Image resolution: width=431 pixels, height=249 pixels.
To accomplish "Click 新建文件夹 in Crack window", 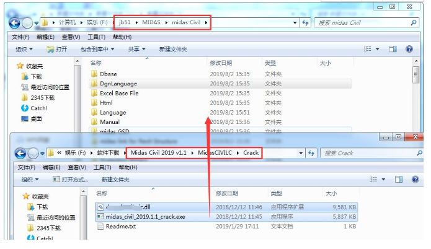I will coord(115,180).
